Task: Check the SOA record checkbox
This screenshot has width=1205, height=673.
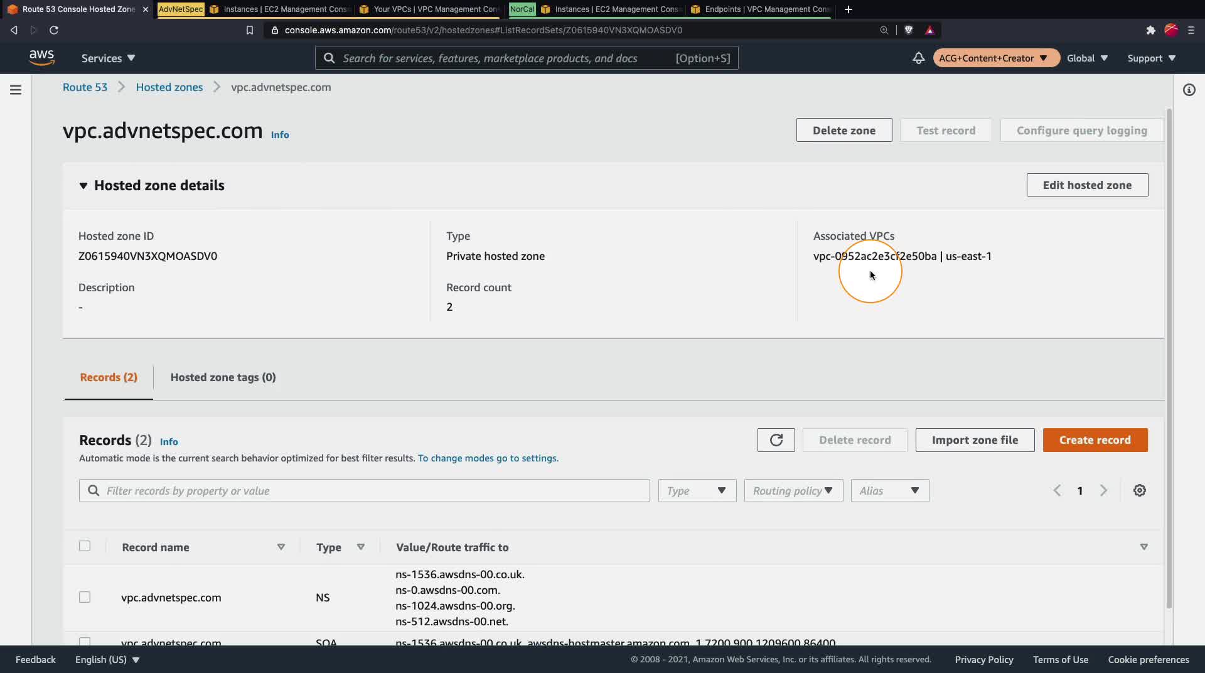Action: 85,642
